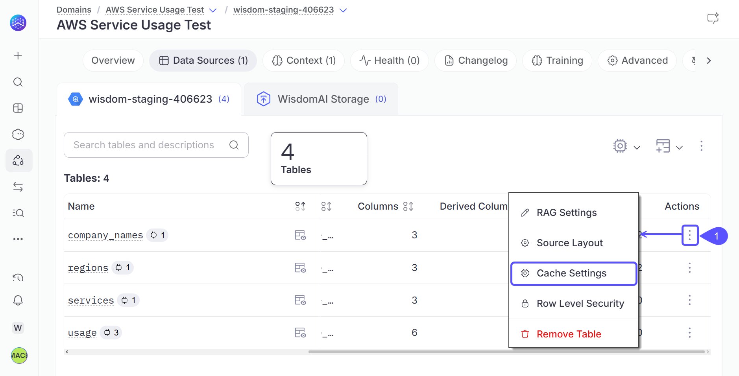The width and height of the screenshot is (739, 376).
Task: Sort the table by the Columns count
Action: pyautogui.click(x=408, y=206)
